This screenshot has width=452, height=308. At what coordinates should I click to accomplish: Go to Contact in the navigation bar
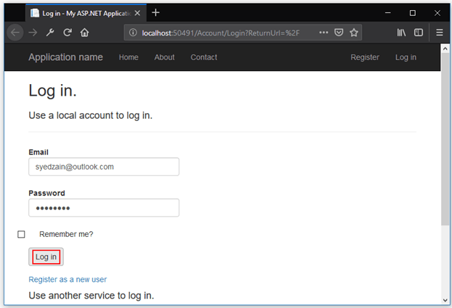[204, 57]
